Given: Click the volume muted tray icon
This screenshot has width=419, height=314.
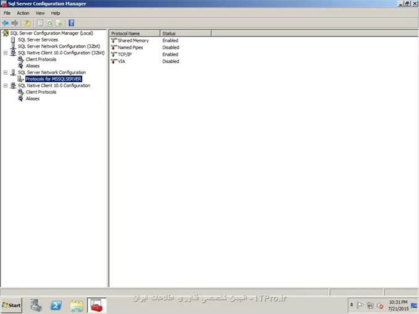Looking at the screenshot, I should pos(380,305).
